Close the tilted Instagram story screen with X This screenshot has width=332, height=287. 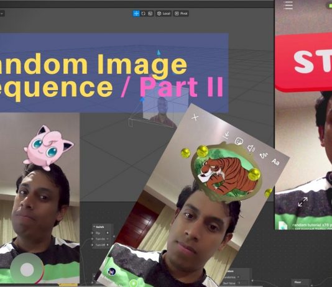point(195,117)
